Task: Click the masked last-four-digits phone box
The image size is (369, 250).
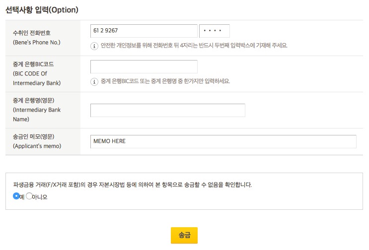Action: 214,31
